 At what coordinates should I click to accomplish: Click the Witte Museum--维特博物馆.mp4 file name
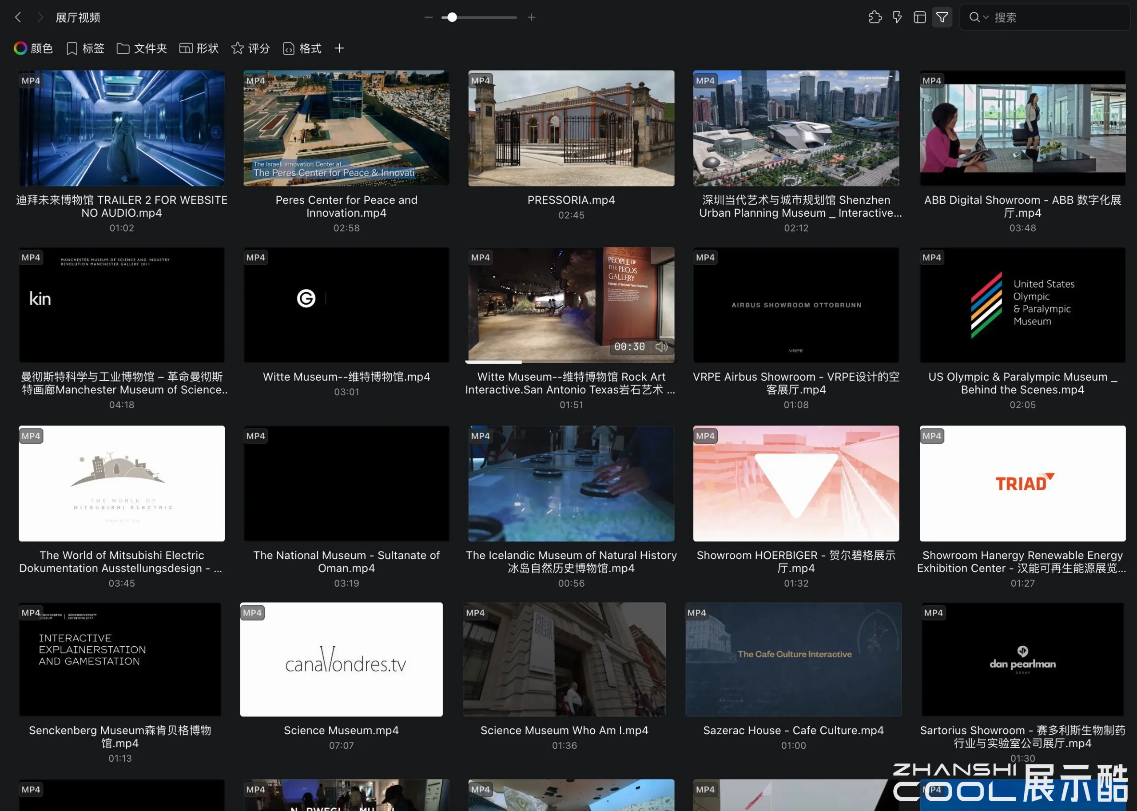[x=346, y=377]
